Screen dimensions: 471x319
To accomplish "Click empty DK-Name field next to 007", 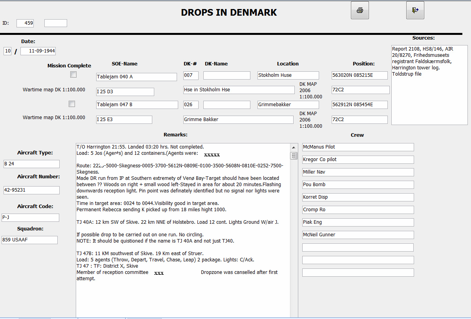I will tap(227, 75).
